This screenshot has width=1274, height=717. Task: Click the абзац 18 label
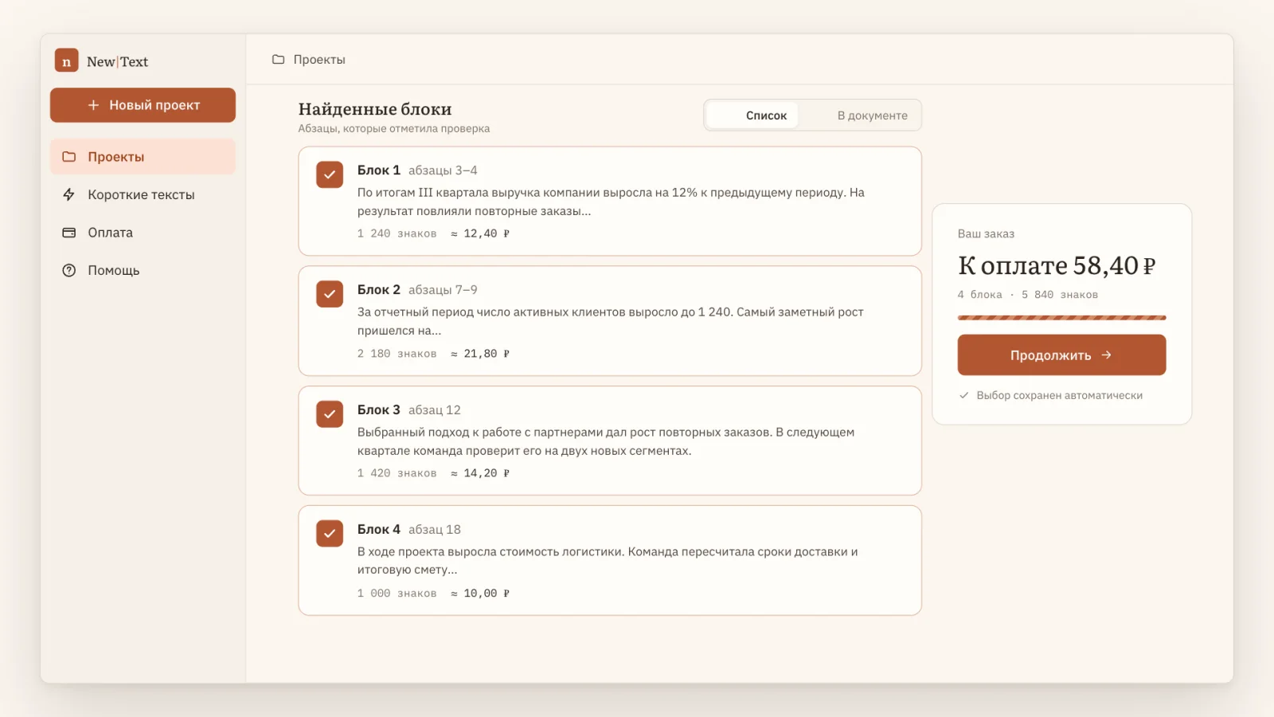[x=435, y=530]
